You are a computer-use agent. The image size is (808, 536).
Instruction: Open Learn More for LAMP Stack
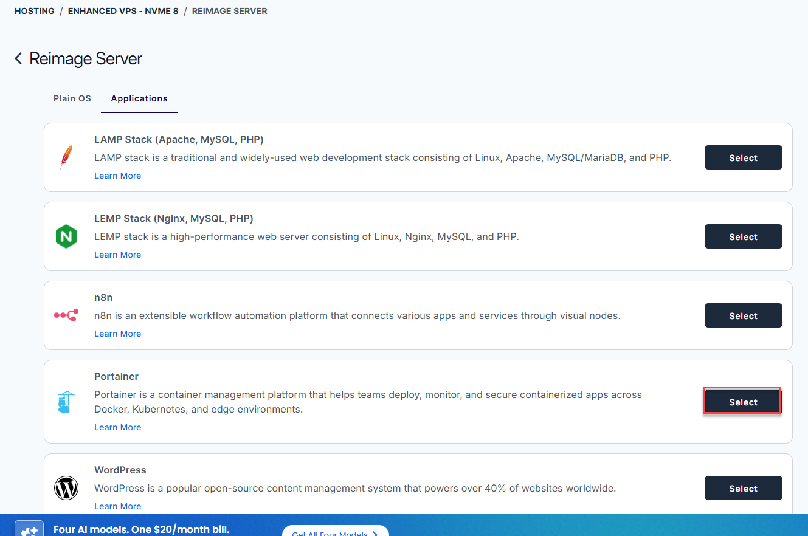(x=118, y=176)
